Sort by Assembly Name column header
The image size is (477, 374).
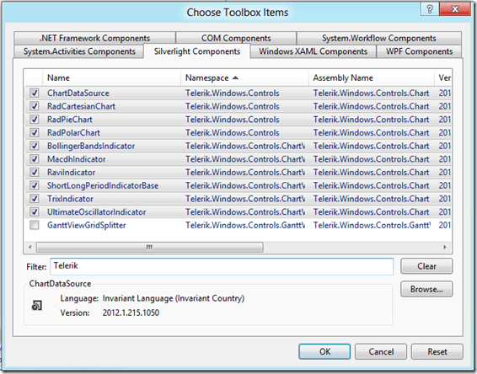coord(372,77)
